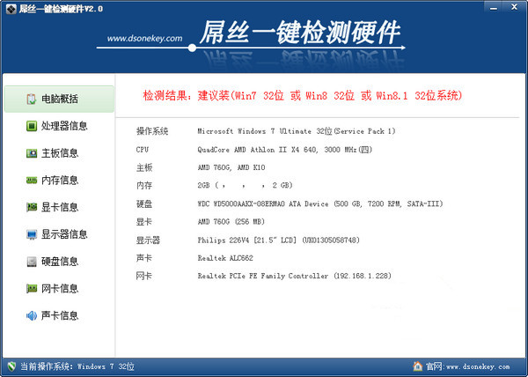Click the 2GB memory value
Viewport: 528px width, 377px height.
(x=245, y=185)
